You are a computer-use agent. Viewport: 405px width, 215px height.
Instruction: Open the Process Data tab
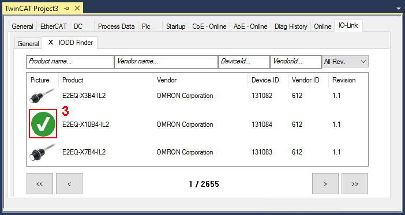[x=116, y=27]
